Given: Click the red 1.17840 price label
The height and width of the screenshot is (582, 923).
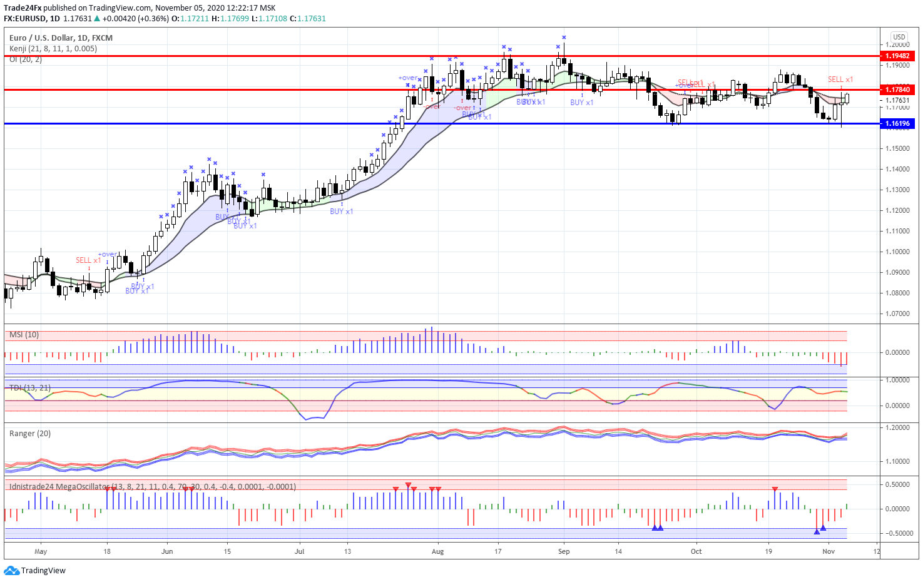Looking at the screenshot, I should pos(898,89).
